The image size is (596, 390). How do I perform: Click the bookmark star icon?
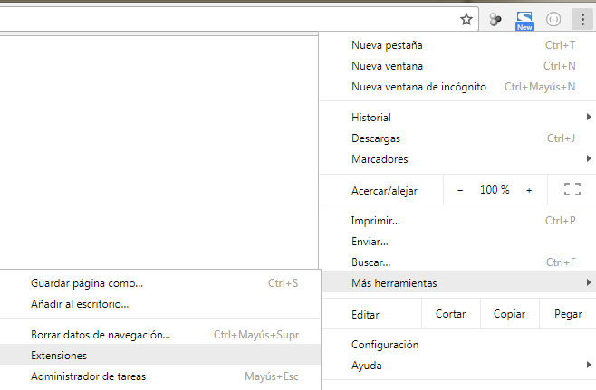point(466,19)
